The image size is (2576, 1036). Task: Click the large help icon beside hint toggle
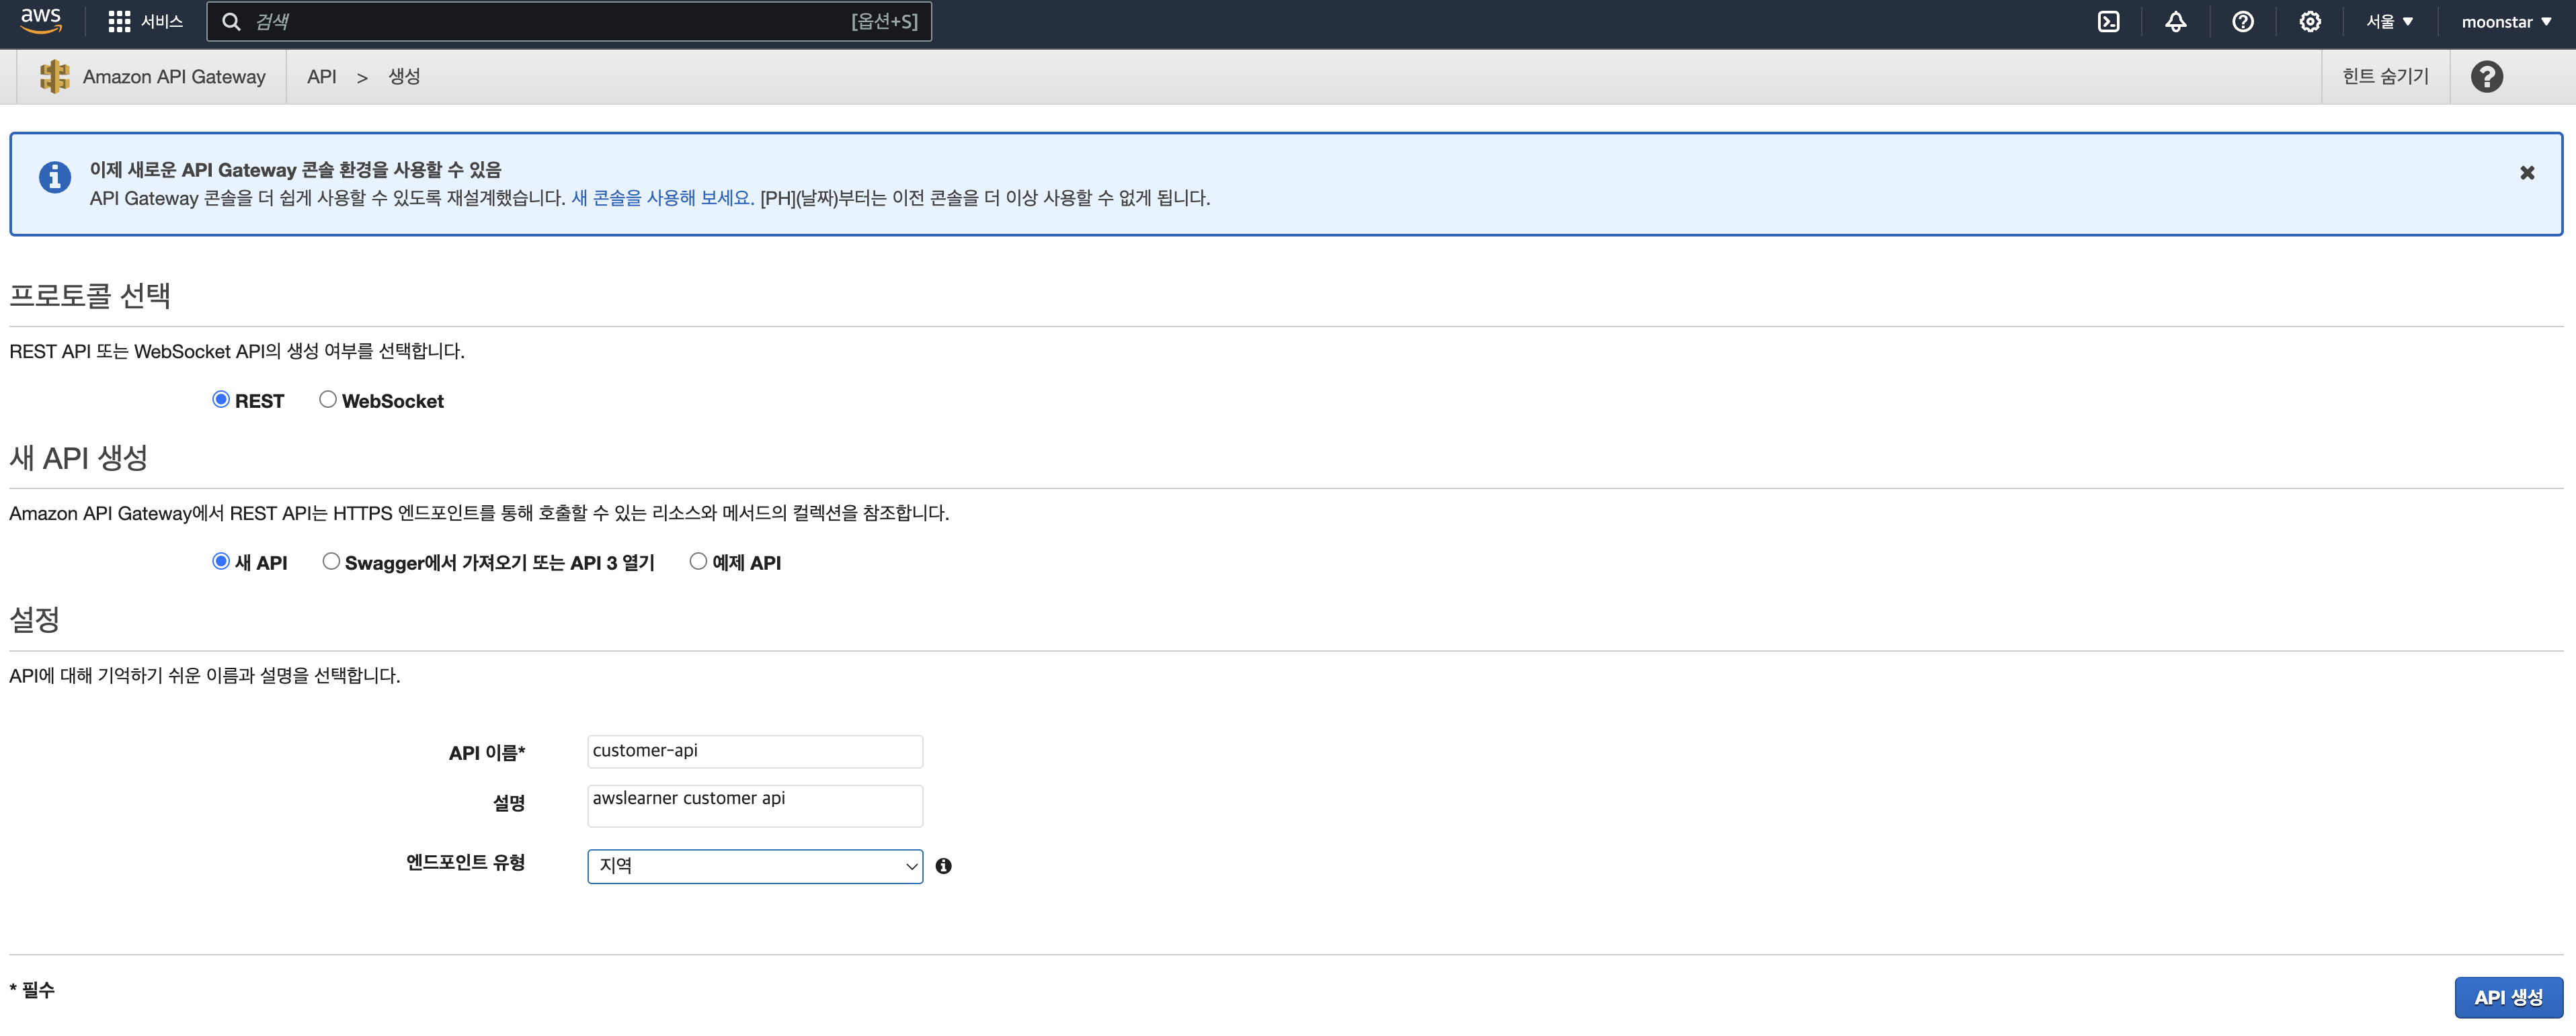(2486, 77)
